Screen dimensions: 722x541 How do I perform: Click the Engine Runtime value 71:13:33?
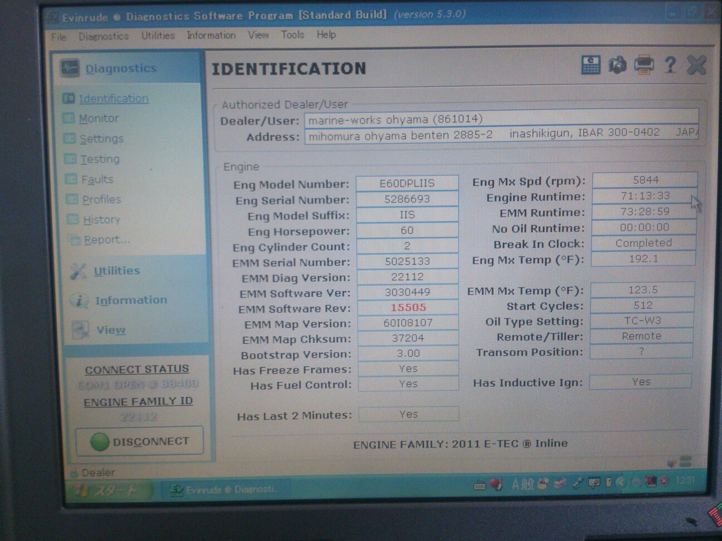(x=645, y=196)
